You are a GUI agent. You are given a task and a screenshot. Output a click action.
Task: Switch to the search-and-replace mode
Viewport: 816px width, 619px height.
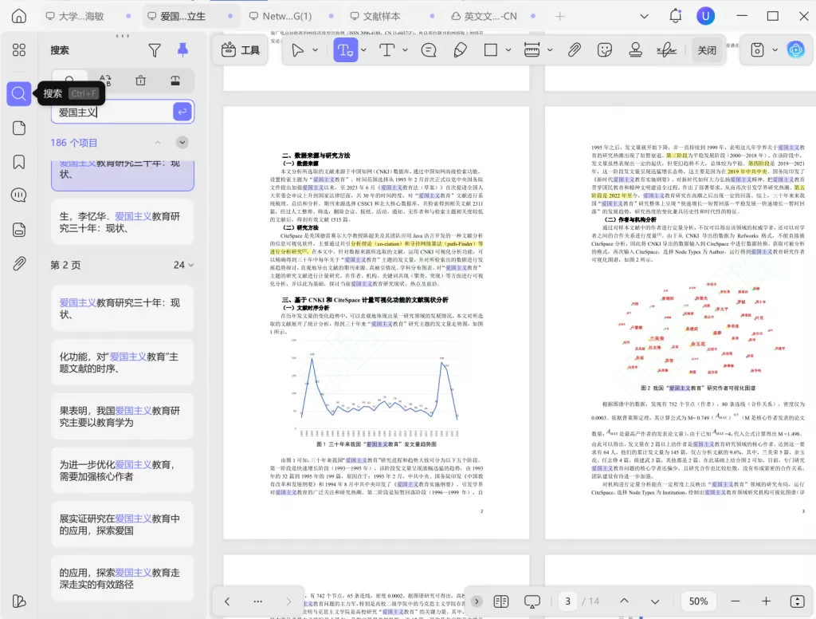pos(105,81)
